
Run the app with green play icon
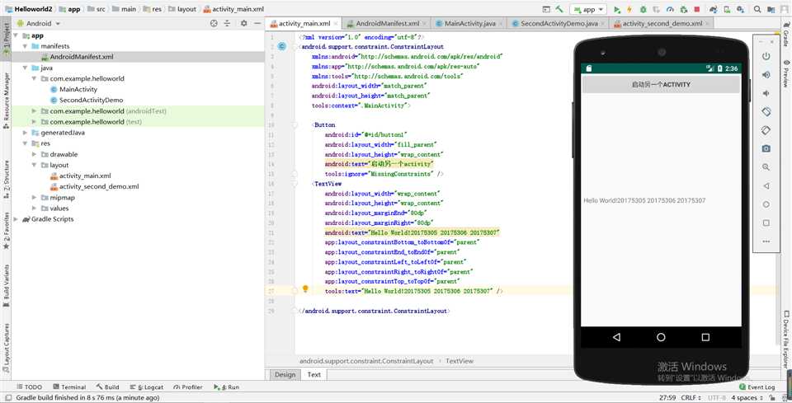(617, 9)
